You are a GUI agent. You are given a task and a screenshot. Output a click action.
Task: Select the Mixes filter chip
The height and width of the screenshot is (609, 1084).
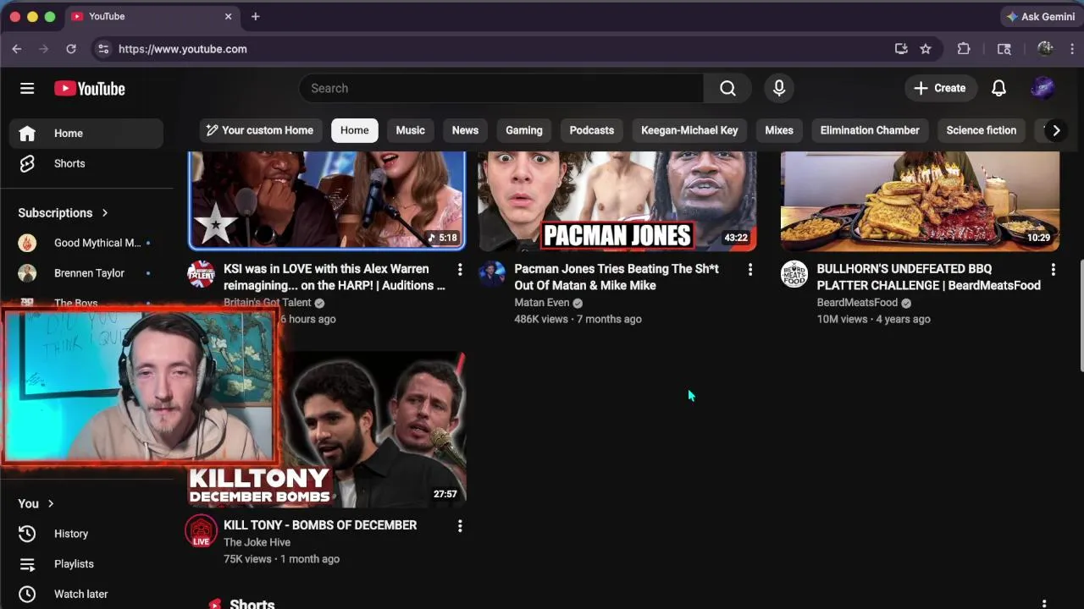pos(779,130)
